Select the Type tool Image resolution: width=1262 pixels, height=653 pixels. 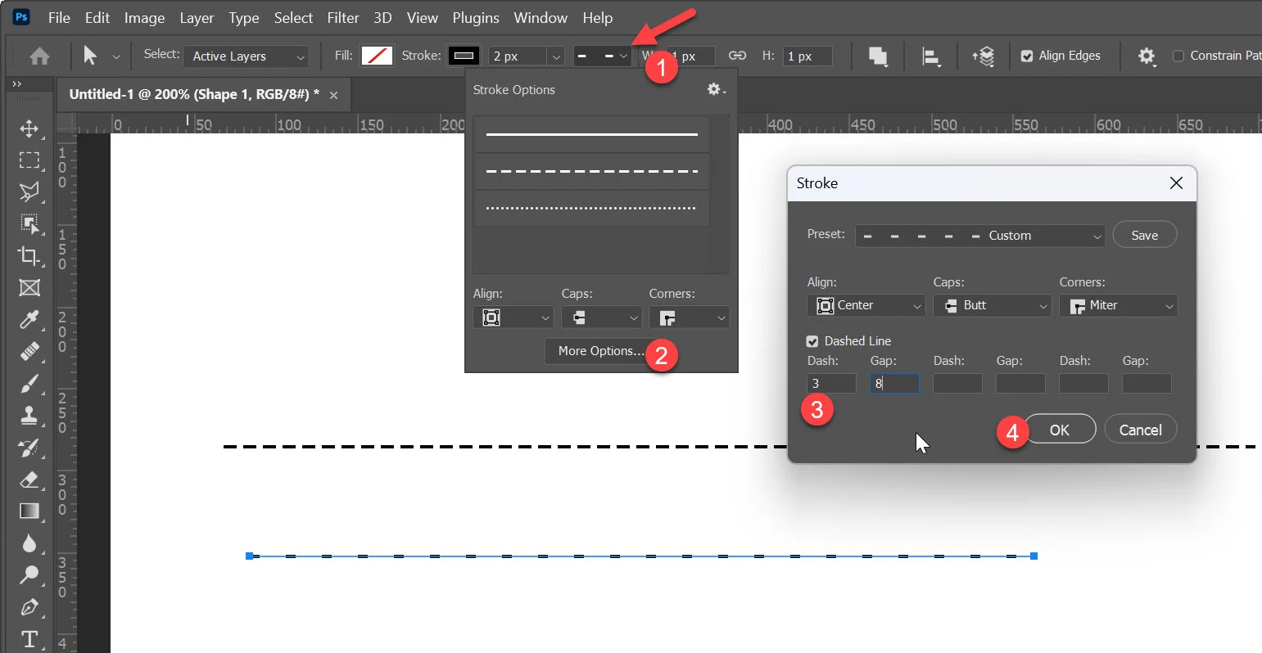pyautogui.click(x=29, y=638)
